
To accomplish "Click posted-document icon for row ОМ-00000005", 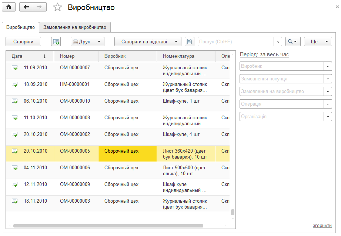I will coord(14,151).
